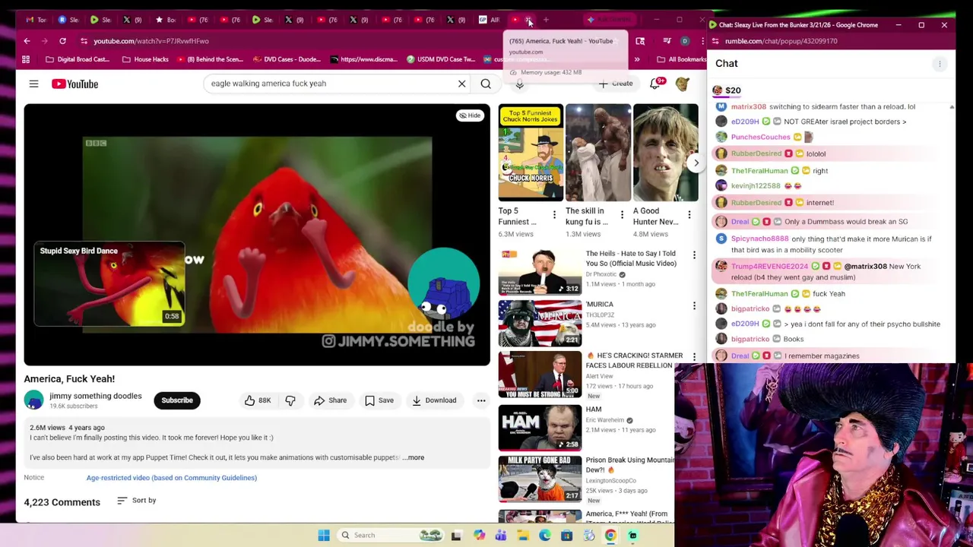The height and width of the screenshot is (547, 973).
Task: Open options for A Good Hunter short
Action: point(689,215)
